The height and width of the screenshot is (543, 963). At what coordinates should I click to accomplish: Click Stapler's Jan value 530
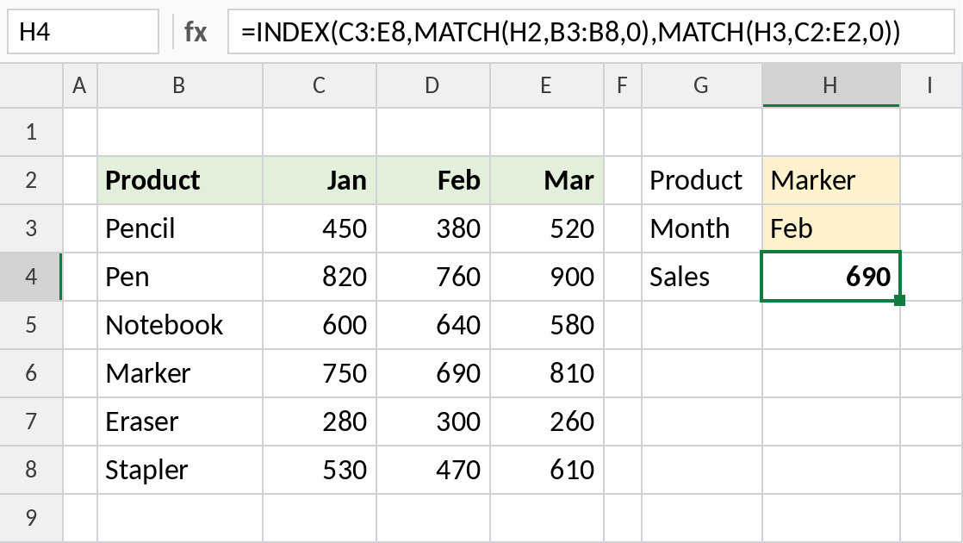pos(320,470)
